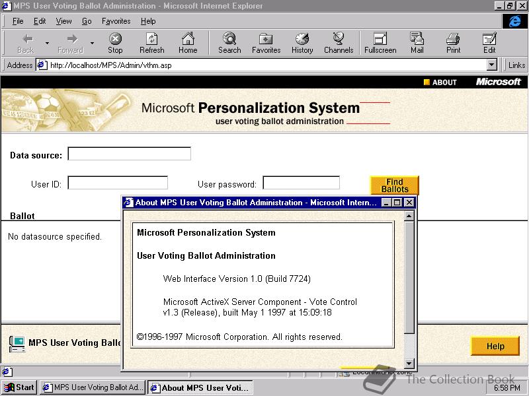Click the Data source input field
The width and height of the screenshot is (529, 396).
coord(129,154)
